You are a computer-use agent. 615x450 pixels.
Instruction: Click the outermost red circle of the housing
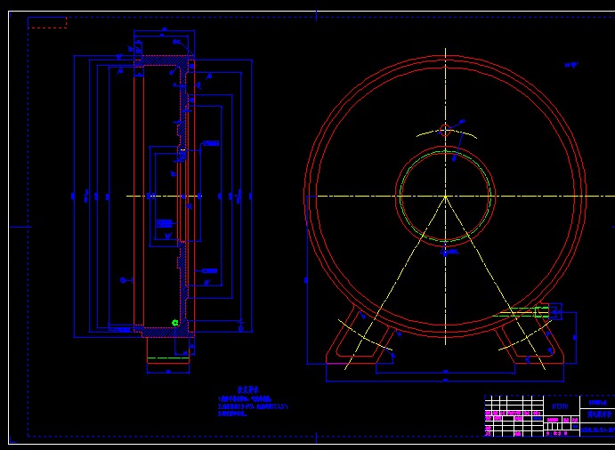click(x=445, y=197)
